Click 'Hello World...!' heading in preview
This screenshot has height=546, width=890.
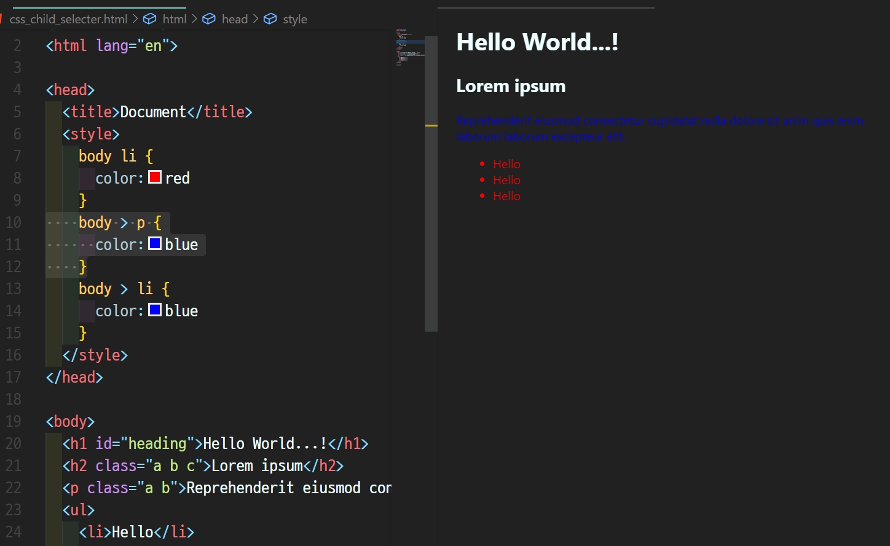[x=537, y=42]
